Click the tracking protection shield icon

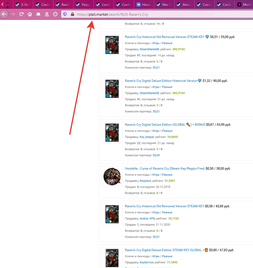pos(65,14)
